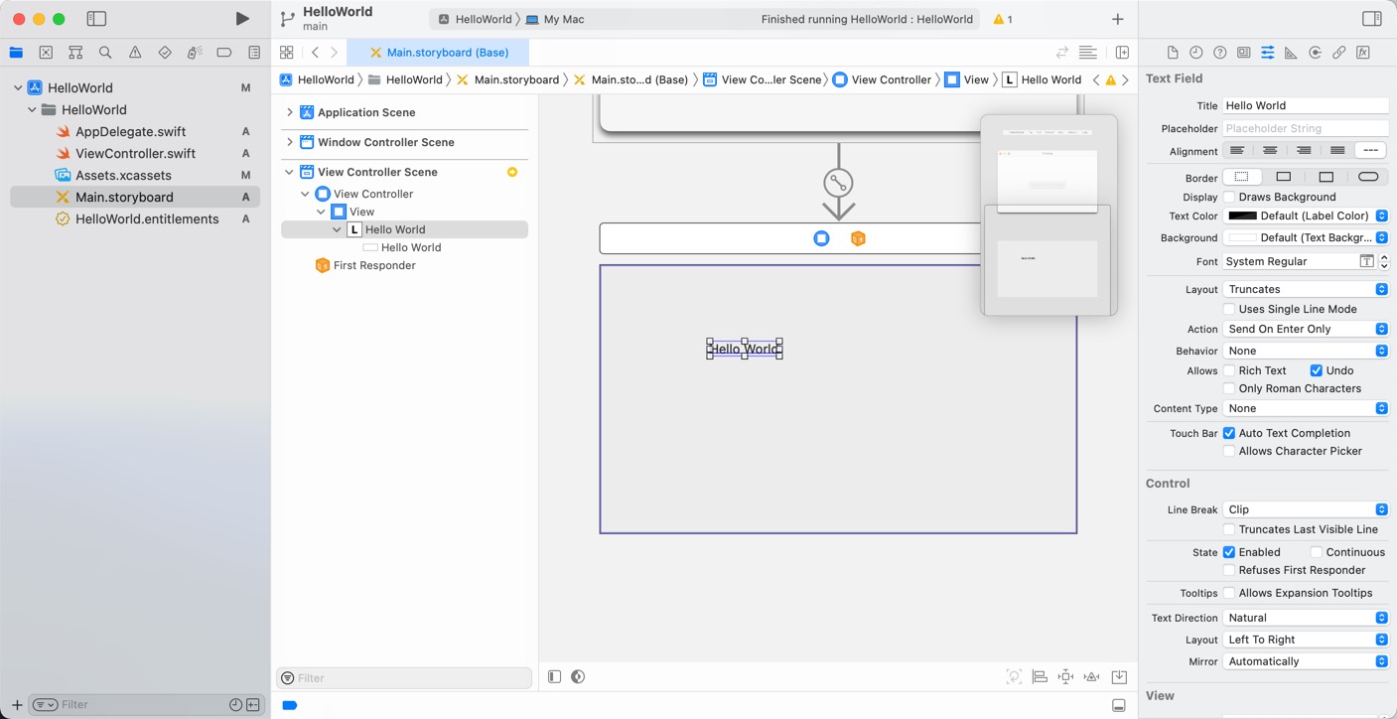
Task: Select the rounded bezel border style
Action: 1368,177
